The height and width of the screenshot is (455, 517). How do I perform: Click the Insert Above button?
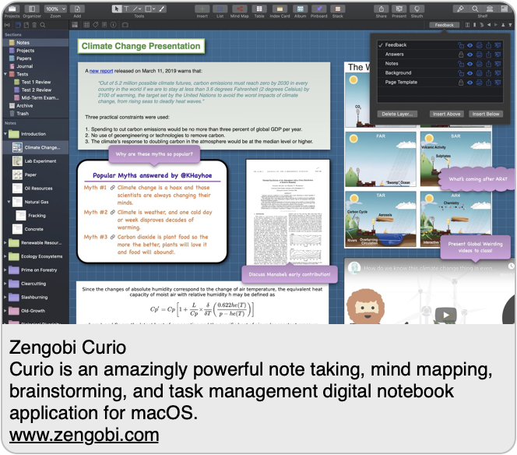pyautogui.click(x=445, y=114)
